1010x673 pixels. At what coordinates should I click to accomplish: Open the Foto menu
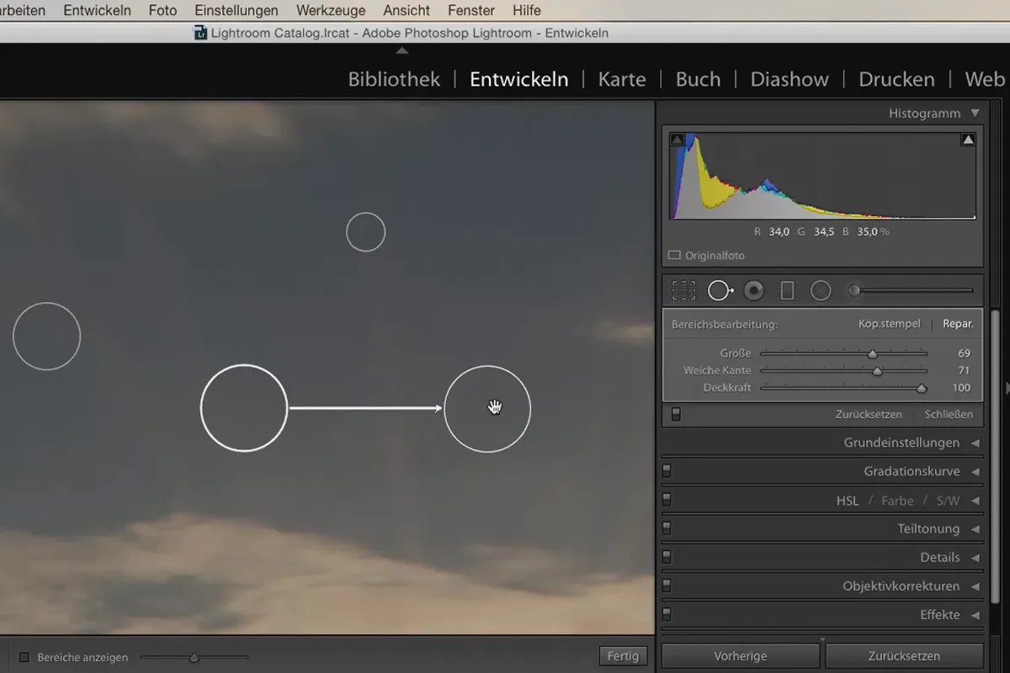(162, 11)
